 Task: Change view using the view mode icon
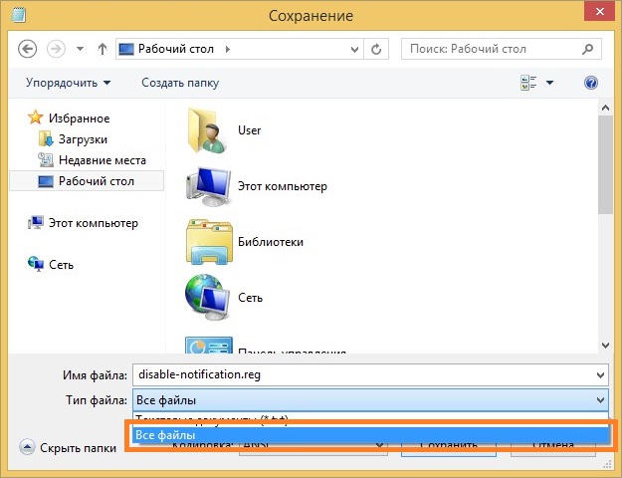[x=528, y=83]
